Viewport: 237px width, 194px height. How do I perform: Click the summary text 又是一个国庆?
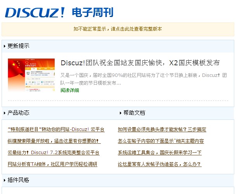click(x=144, y=79)
